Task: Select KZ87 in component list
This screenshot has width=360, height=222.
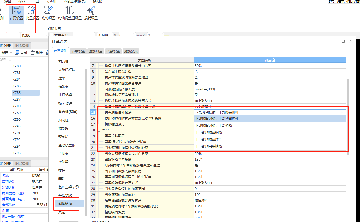Action: [17, 100]
